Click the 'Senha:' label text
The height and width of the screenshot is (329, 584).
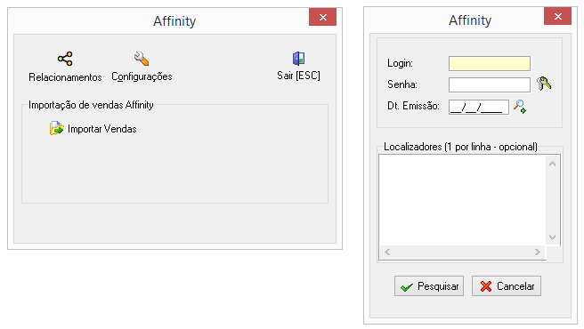[x=402, y=84]
